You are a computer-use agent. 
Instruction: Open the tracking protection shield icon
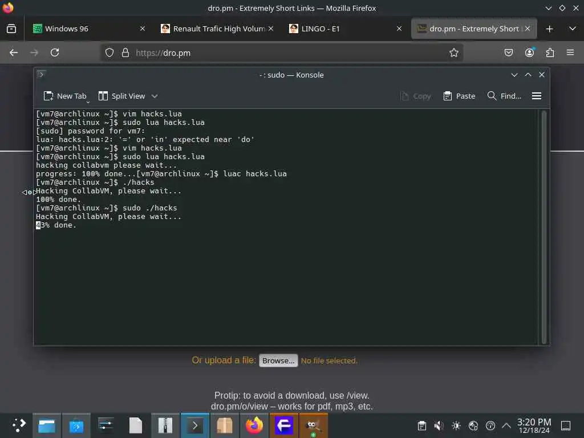pyautogui.click(x=109, y=53)
